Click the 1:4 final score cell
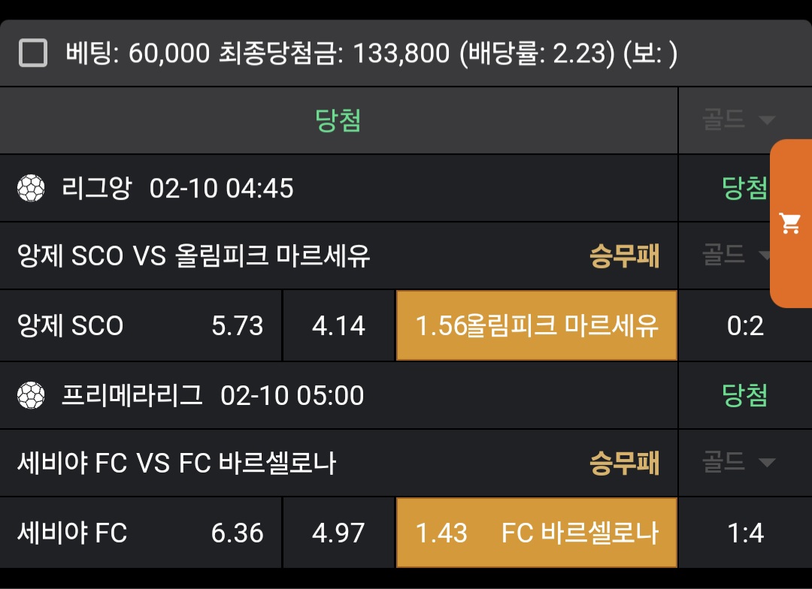The width and height of the screenshot is (812, 589). [x=745, y=533]
